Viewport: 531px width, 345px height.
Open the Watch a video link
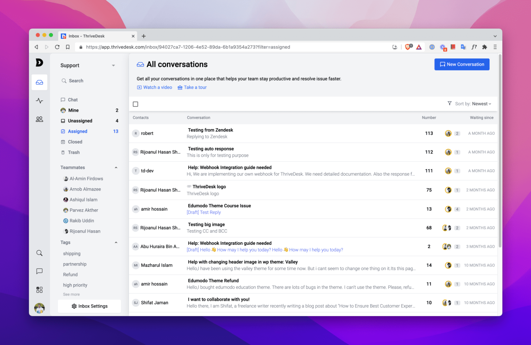click(x=154, y=87)
